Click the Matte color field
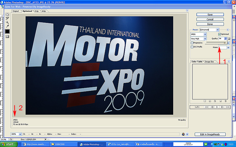This screenshot has height=147, width=236. tap(223, 47)
